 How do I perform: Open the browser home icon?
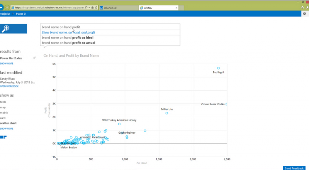[x=302, y=7]
